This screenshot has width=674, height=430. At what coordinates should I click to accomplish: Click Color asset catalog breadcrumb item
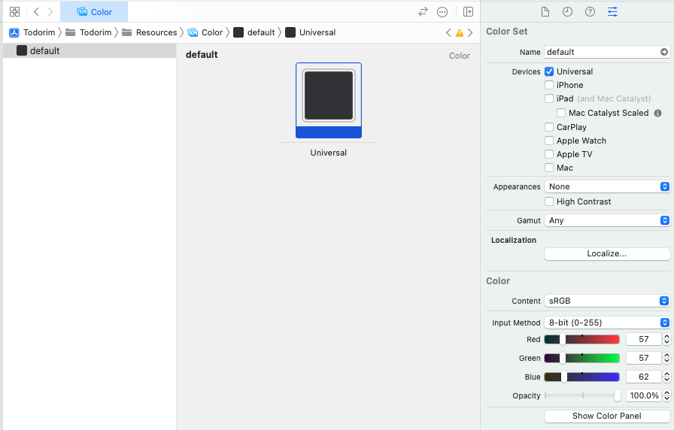(205, 32)
